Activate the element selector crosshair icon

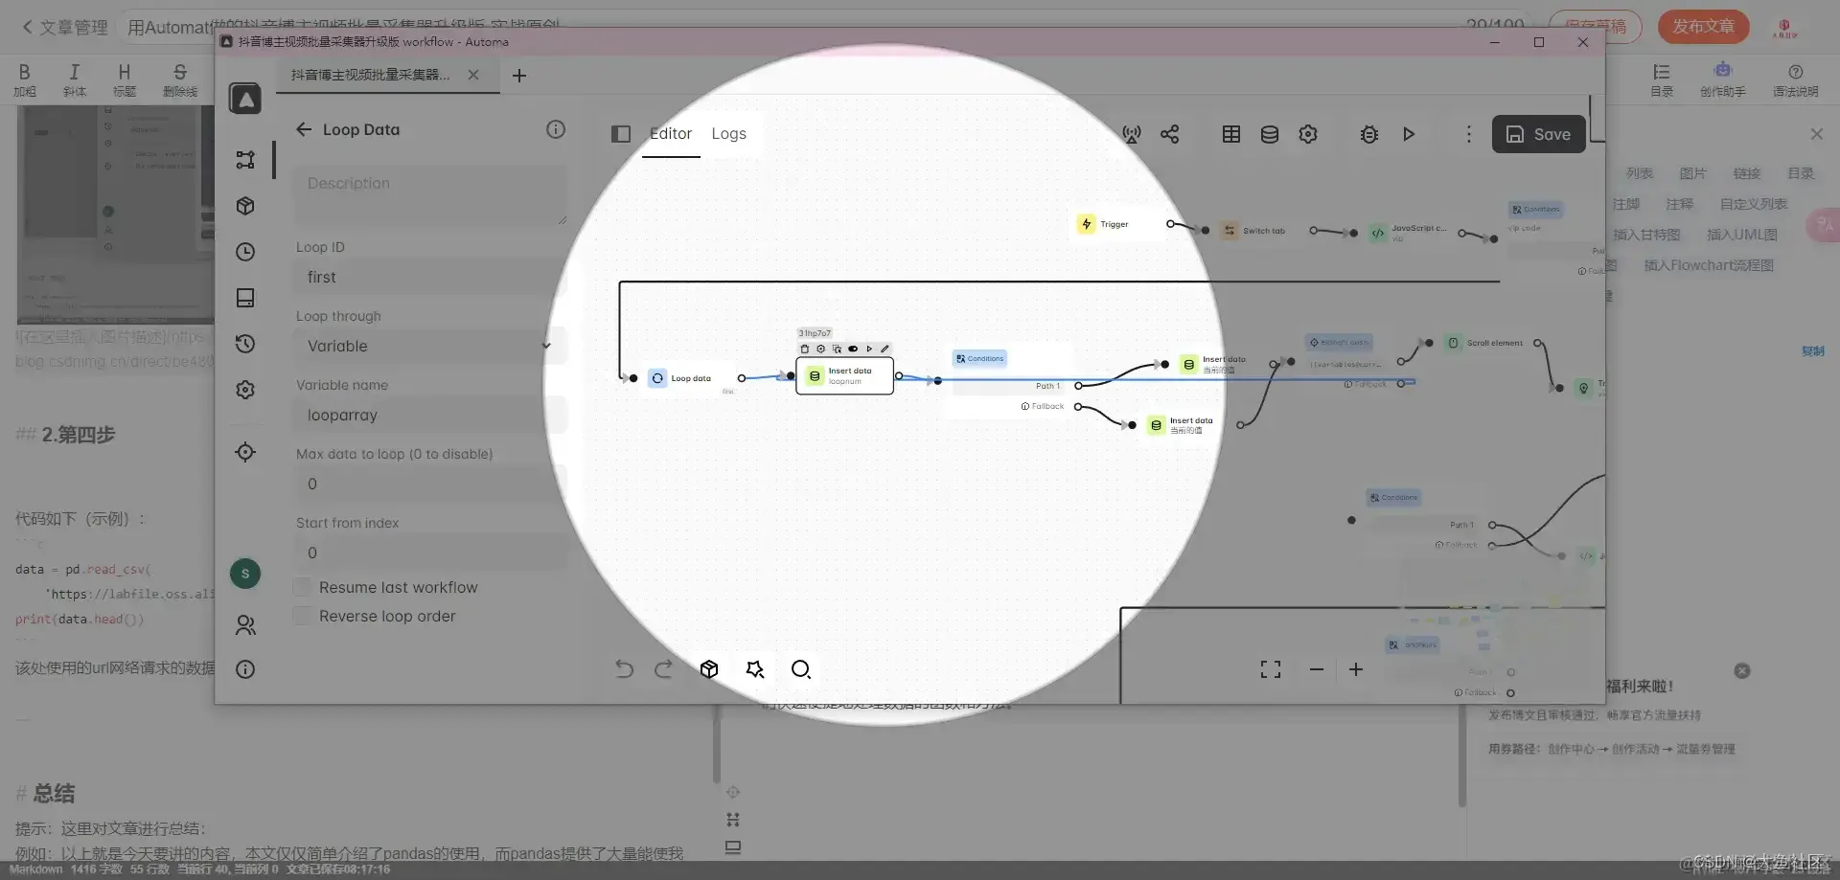(x=245, y=452)
